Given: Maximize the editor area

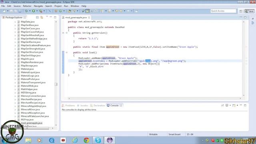Looking at the screenshot, I should tap(245, 17).
